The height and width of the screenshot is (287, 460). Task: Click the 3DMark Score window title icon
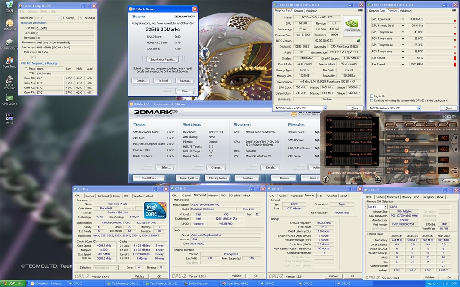pos(131,9)
